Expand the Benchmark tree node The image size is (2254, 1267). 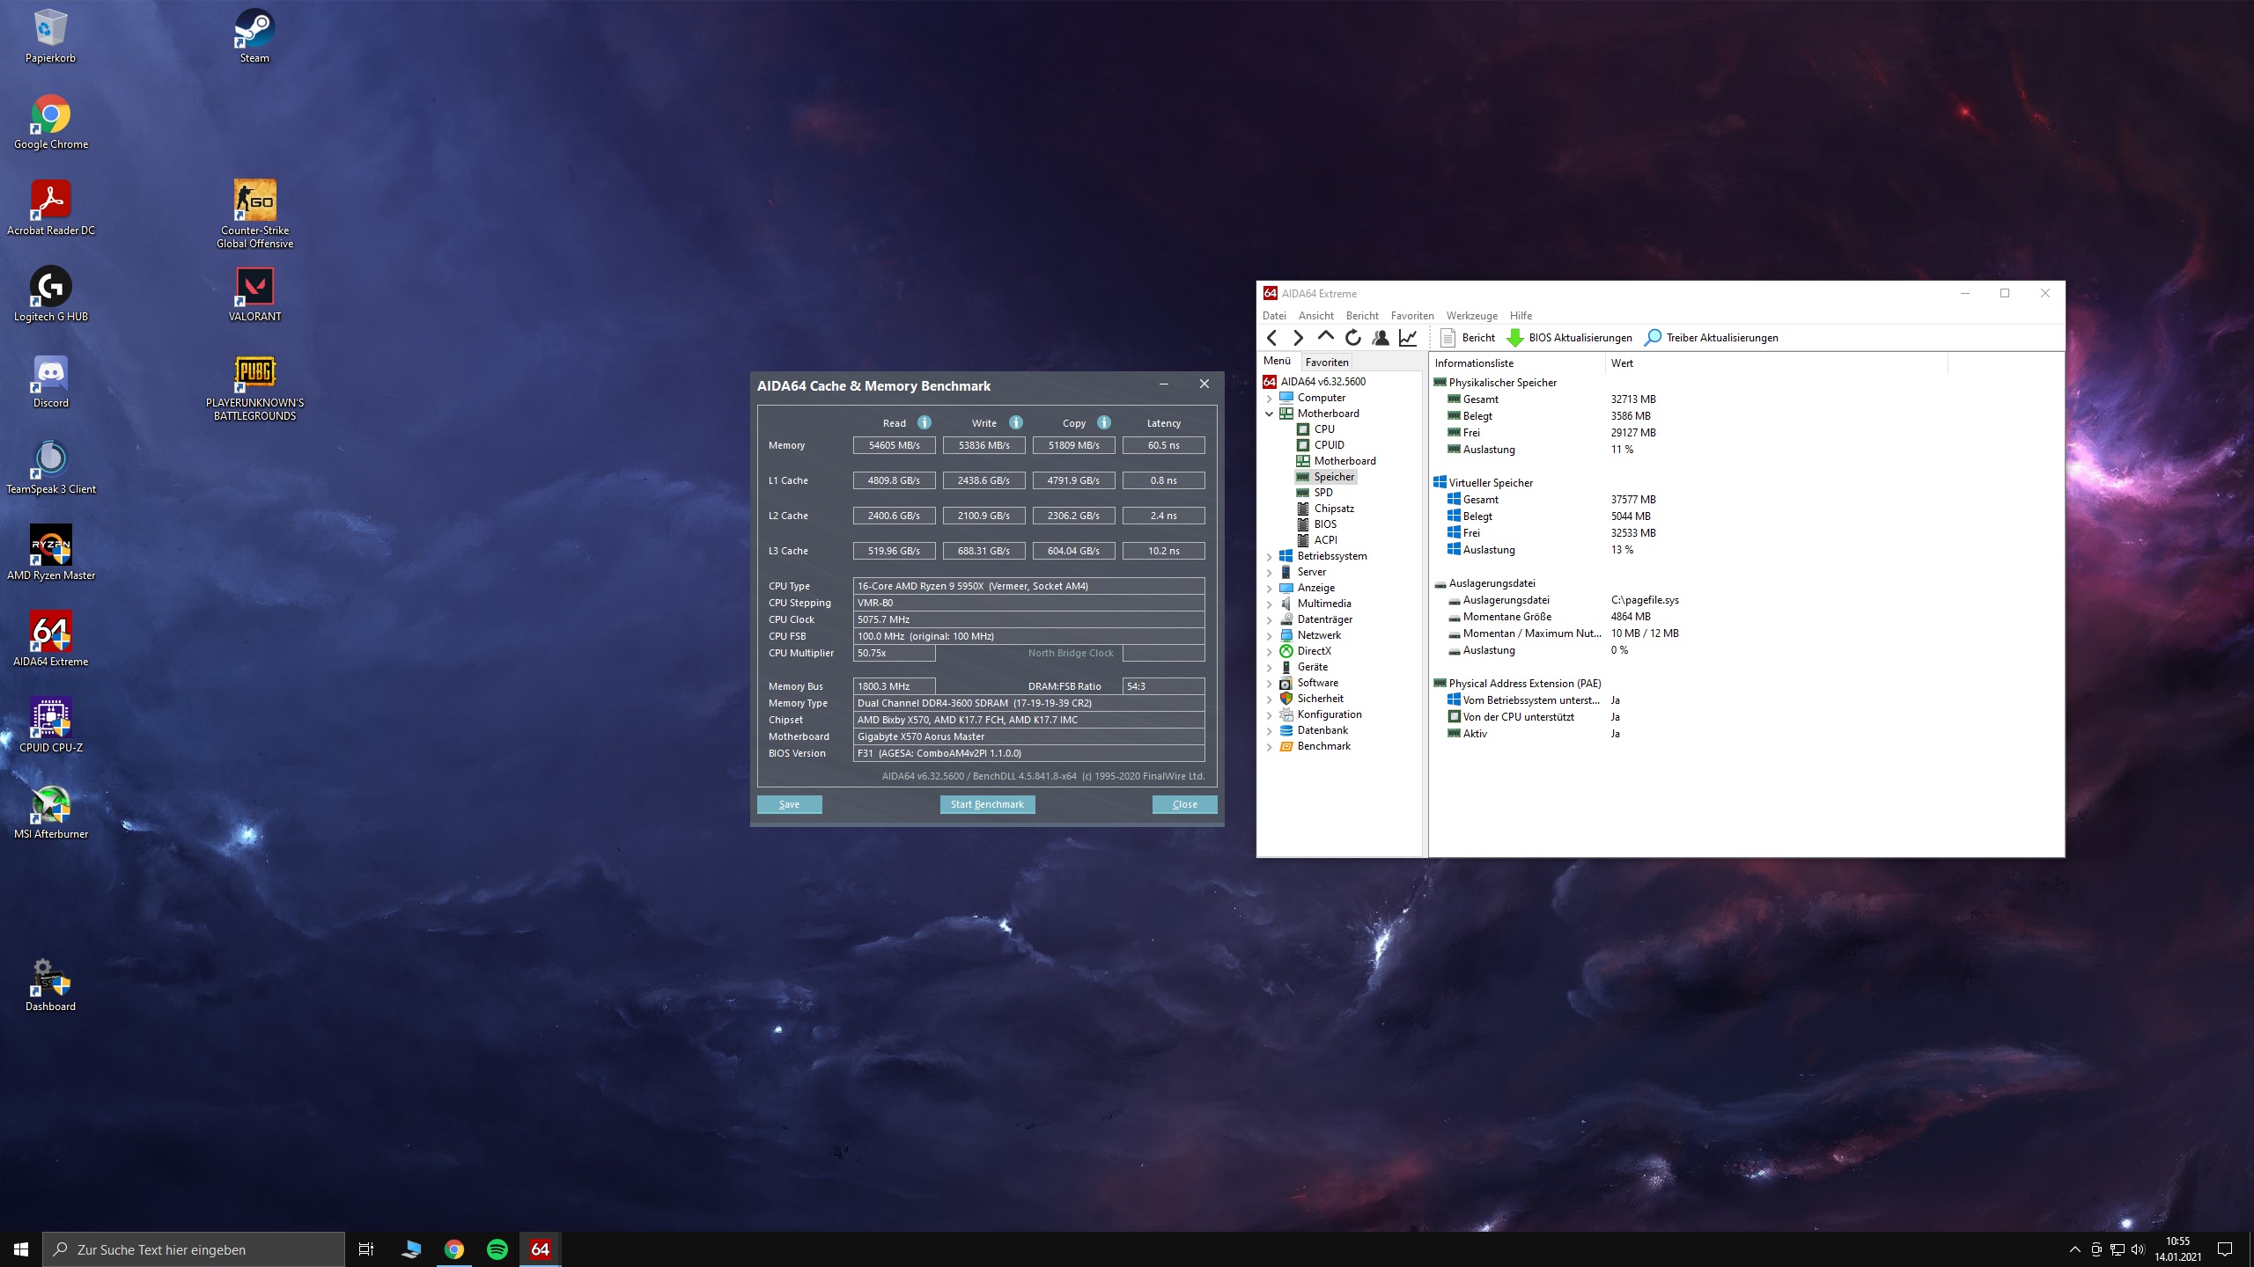[1270, 746]
